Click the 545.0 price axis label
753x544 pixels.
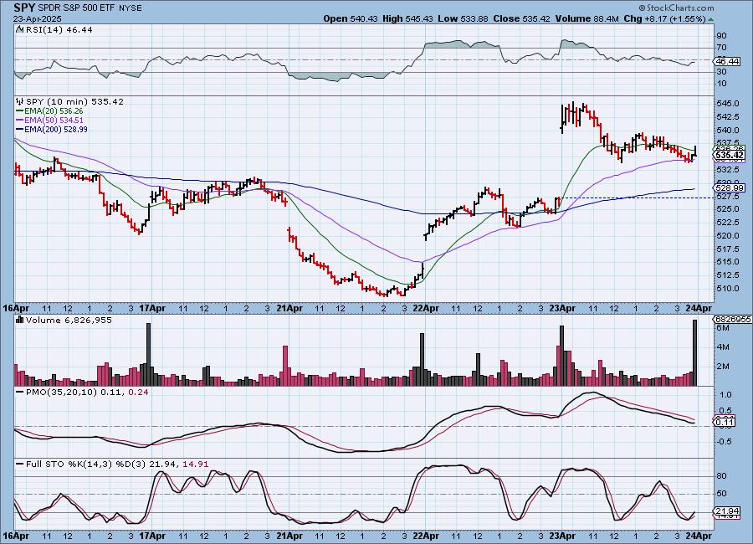coord(729,103)
